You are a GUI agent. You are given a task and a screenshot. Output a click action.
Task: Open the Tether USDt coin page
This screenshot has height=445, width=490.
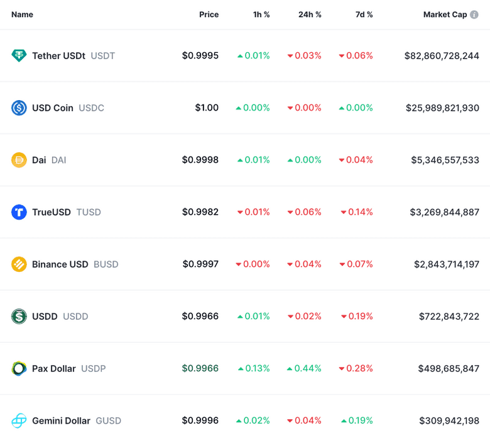58,55
